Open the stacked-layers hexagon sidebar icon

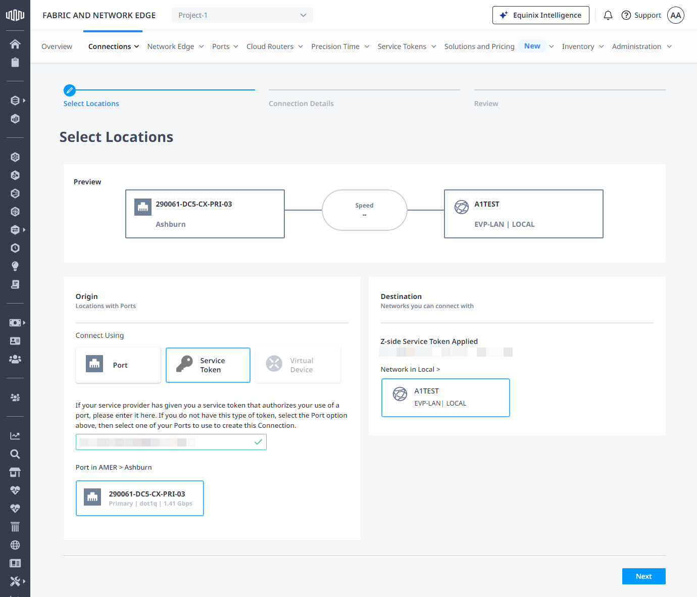point(15,101)
